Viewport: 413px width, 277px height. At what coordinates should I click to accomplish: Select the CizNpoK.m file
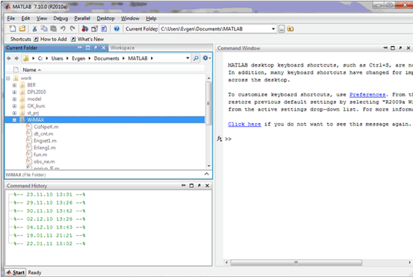click(46, 127)
